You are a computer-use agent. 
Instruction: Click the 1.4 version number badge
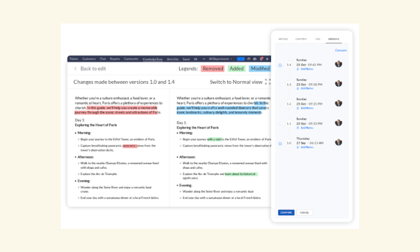point(289,65)
